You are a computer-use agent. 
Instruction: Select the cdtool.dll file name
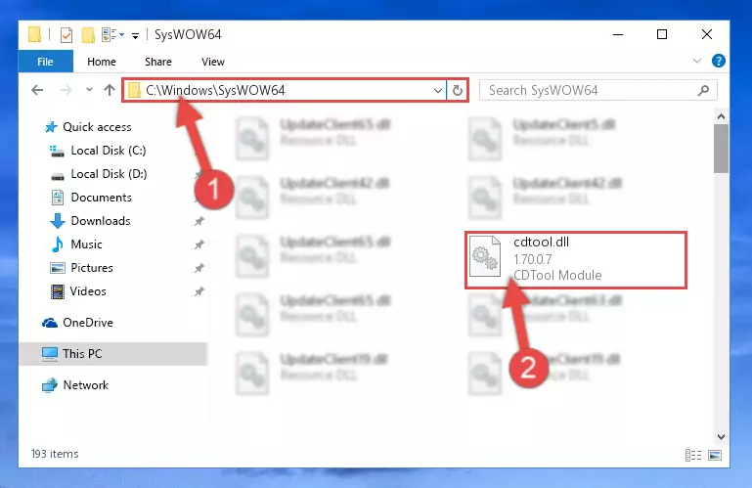[542, 242]
